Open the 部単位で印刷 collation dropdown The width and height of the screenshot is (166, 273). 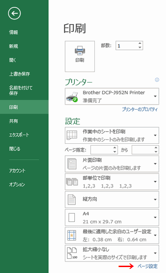click(112, 182)
